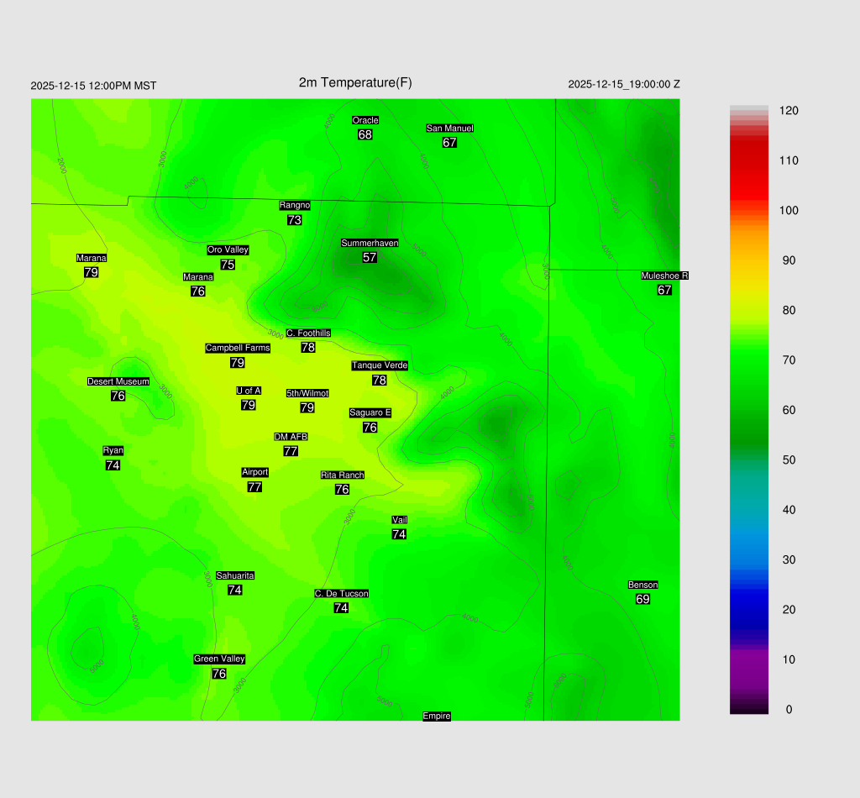
Task: Pick the purple band near 10 on colorbar
Action: (x=749, y=659)
